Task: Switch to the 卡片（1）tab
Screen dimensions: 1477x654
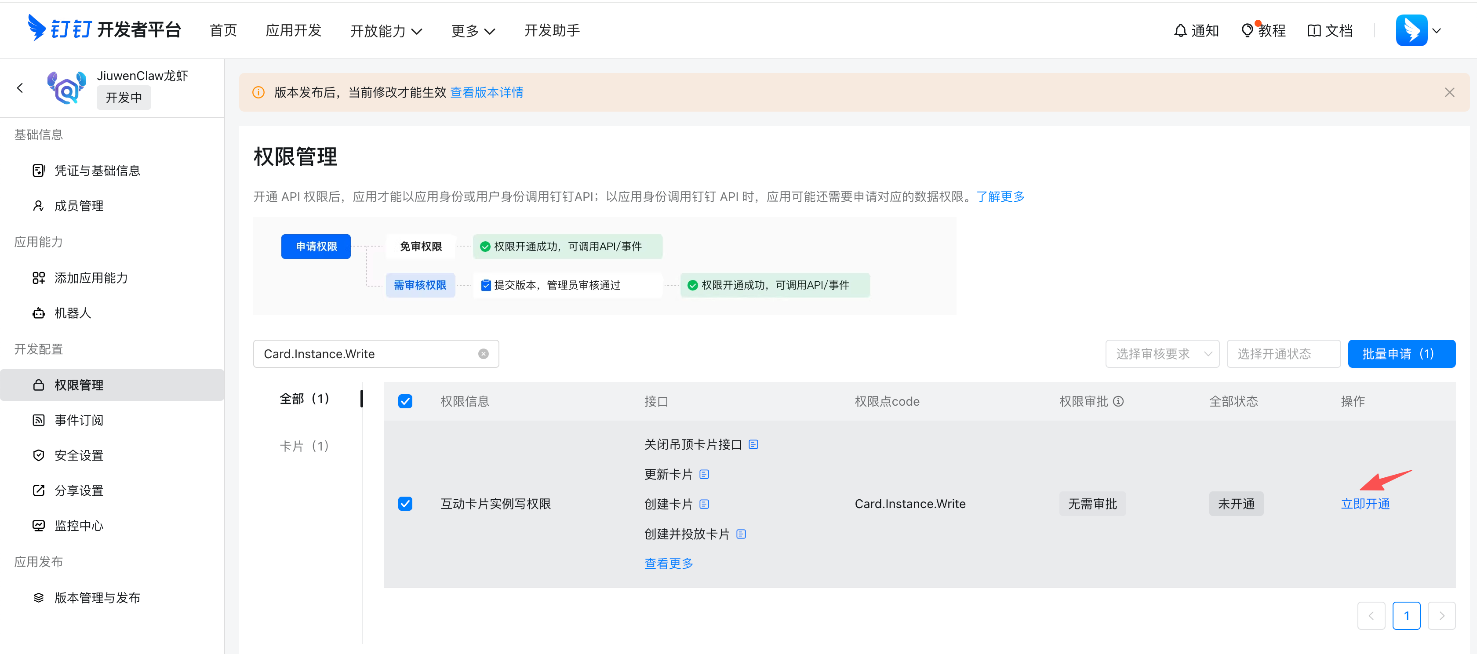Action: click(304, 445)
